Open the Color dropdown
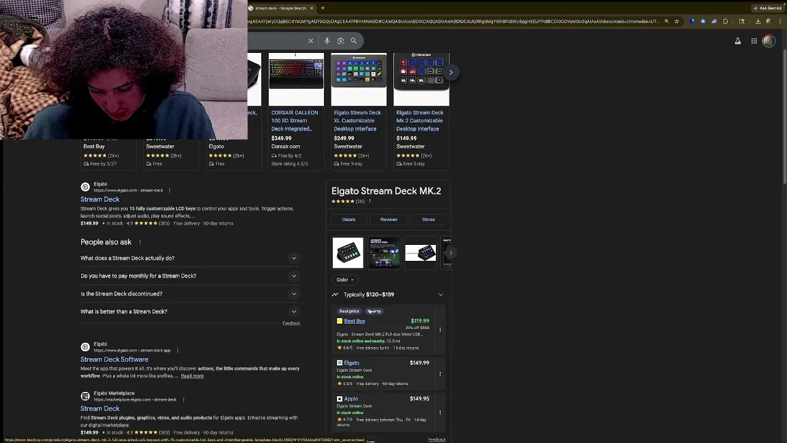 345,279
